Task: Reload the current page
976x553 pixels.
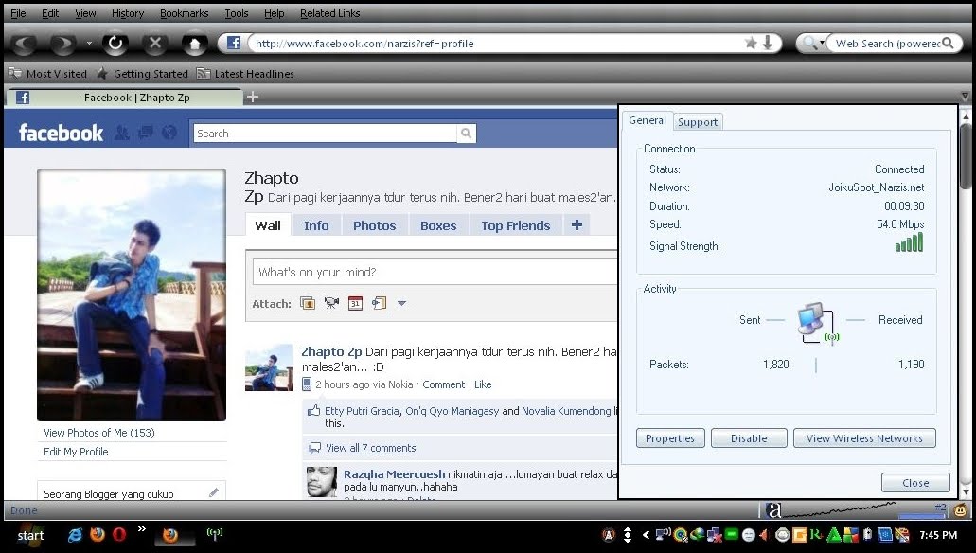Action: click(x=115, y=43)
